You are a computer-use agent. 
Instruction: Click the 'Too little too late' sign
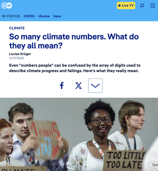click(124, 160)
